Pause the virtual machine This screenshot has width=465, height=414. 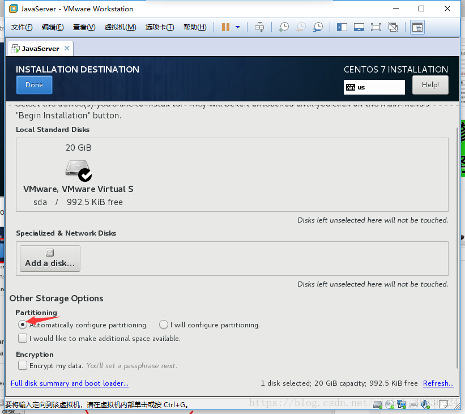[225, 27]
